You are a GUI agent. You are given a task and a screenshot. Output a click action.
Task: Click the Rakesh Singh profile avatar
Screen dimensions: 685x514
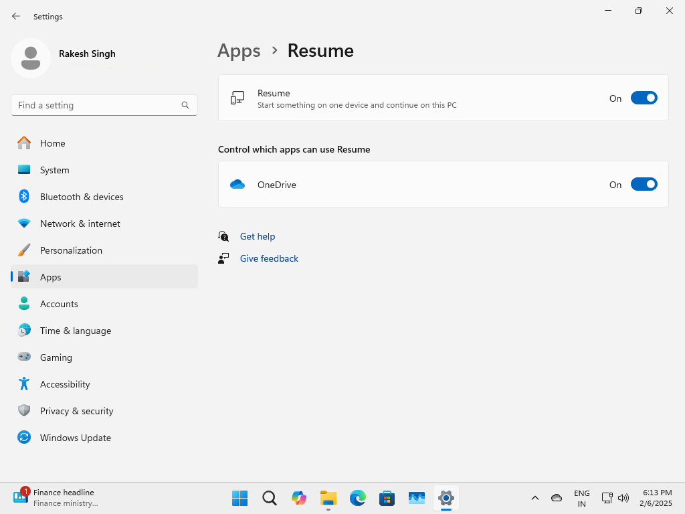[x=31, y=58]
